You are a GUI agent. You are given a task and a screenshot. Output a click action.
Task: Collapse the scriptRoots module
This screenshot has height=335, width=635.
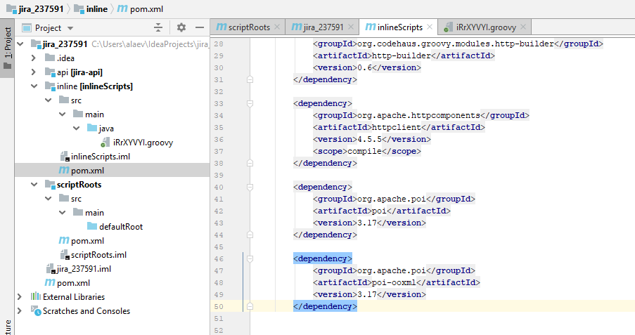pos(34,185)
